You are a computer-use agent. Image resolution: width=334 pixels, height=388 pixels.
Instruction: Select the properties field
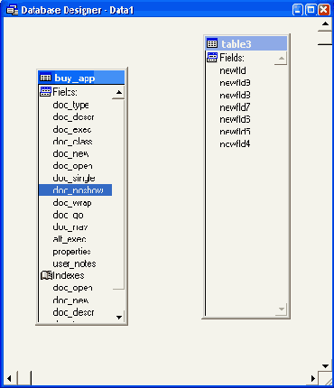click(71, 252)
